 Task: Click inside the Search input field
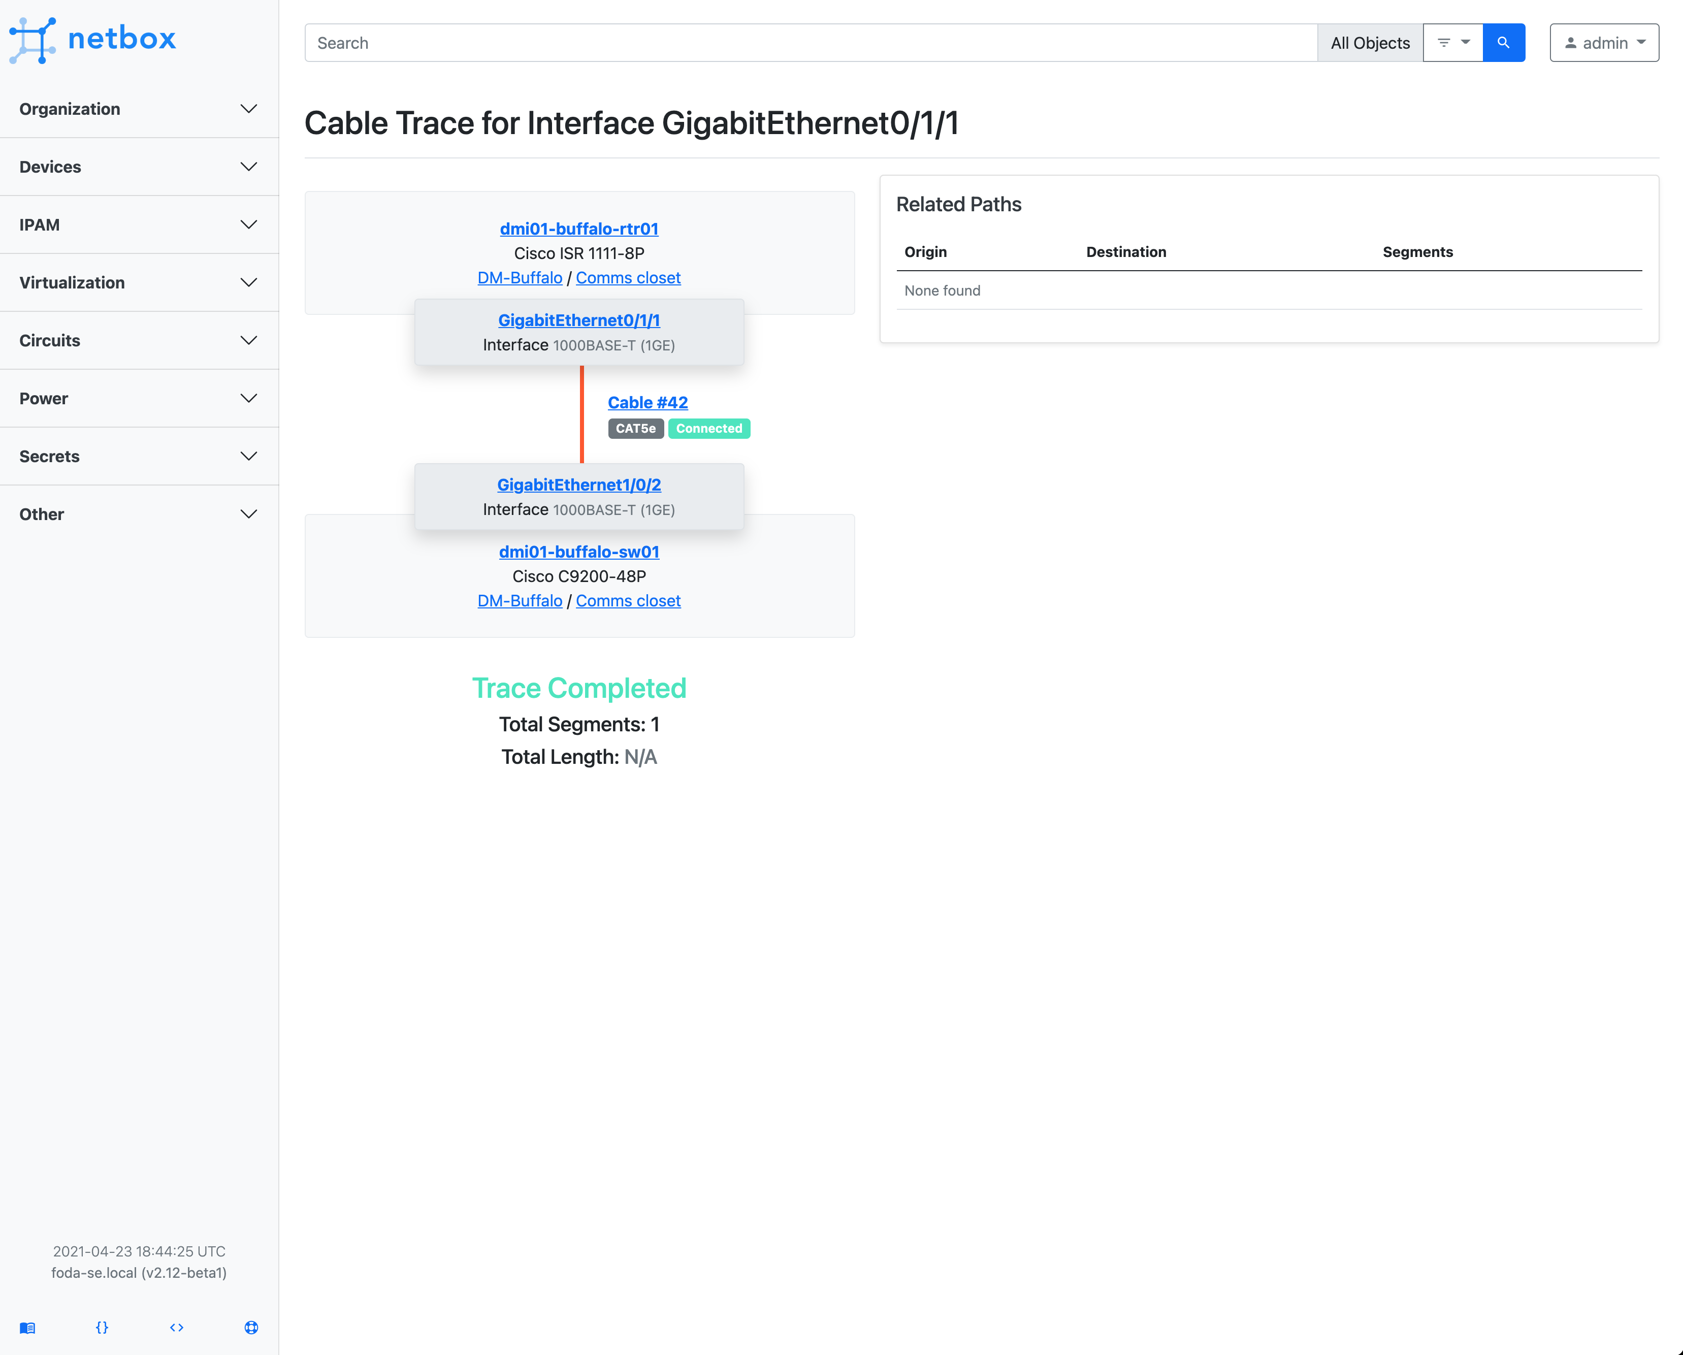click(781, 42)
